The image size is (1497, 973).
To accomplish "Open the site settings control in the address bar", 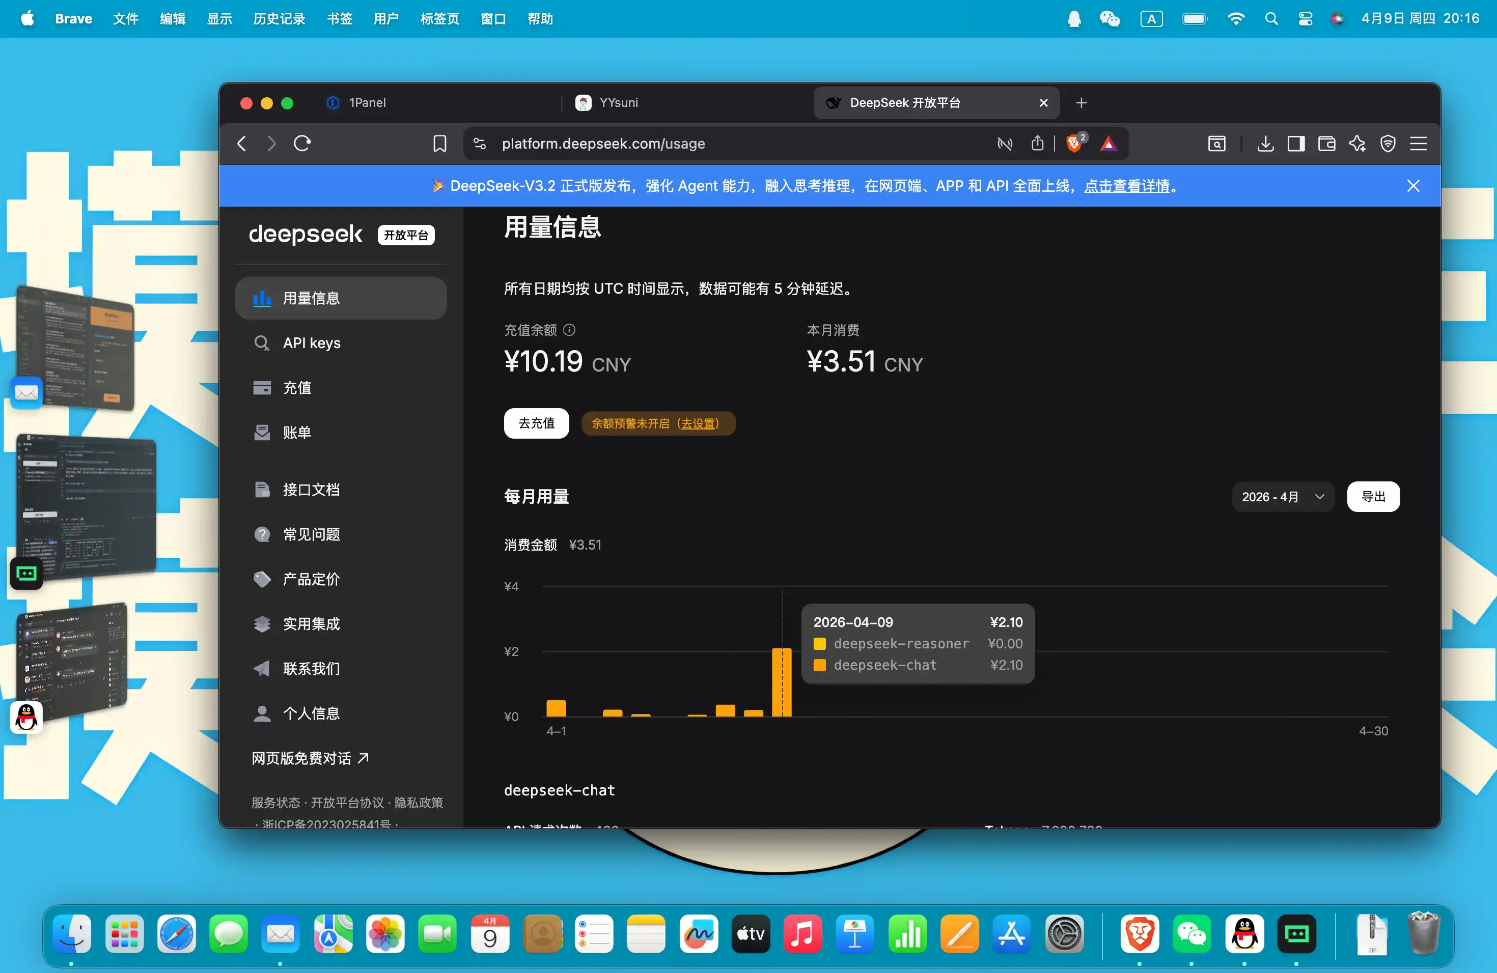I will pos(479,144).
